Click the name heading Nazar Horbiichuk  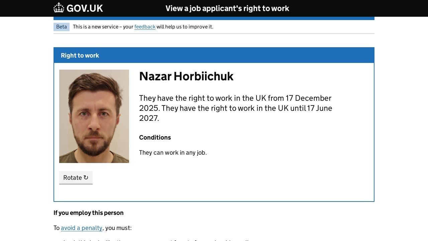click(186, 76)
